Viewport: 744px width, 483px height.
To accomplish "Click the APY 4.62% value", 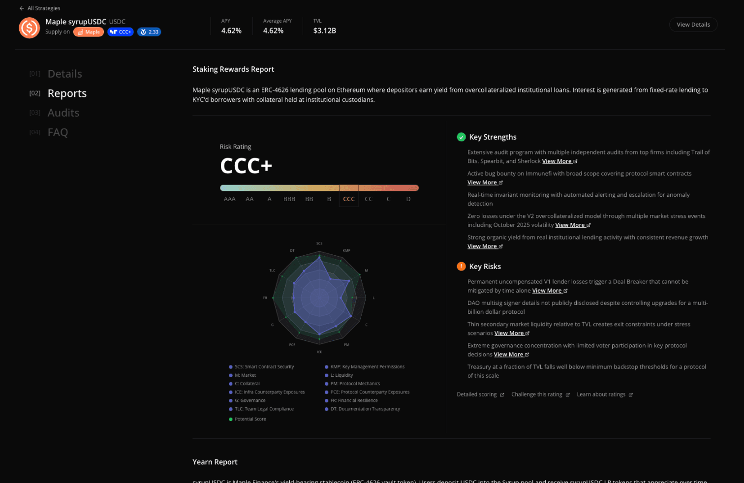I will (231, 30).
